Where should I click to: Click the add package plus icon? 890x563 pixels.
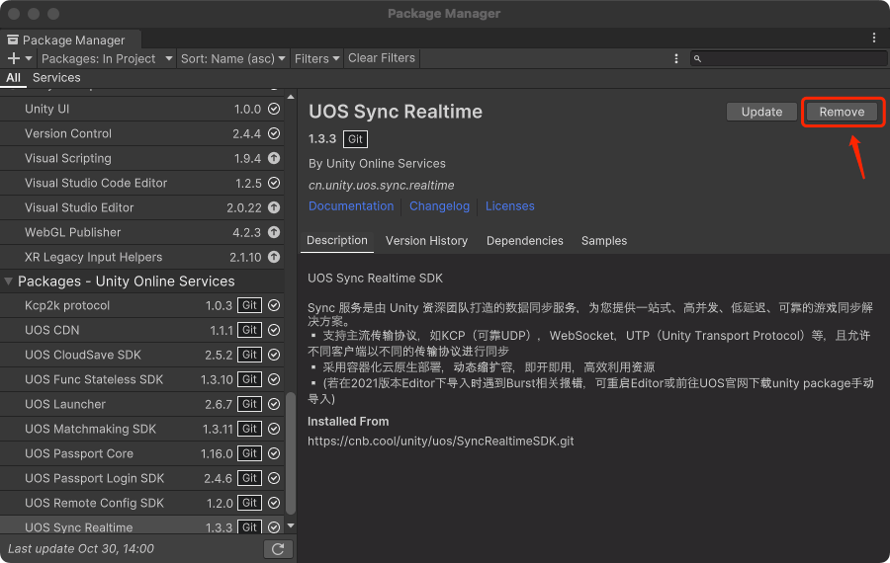14,58
